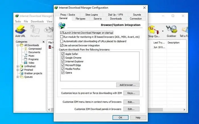Click the Last Try column header
The width and height of the screenshot is (199, 124).
click(159, 42)
